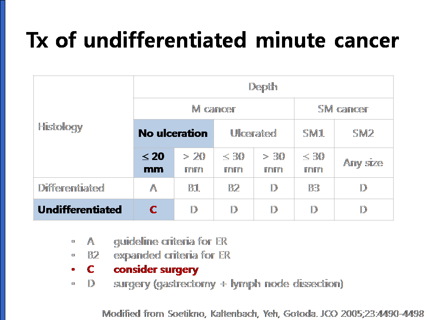Screen dimensions: 427x320
Task: Click the Soetikno JCO 2005 citation text
Action: (263, 314)
